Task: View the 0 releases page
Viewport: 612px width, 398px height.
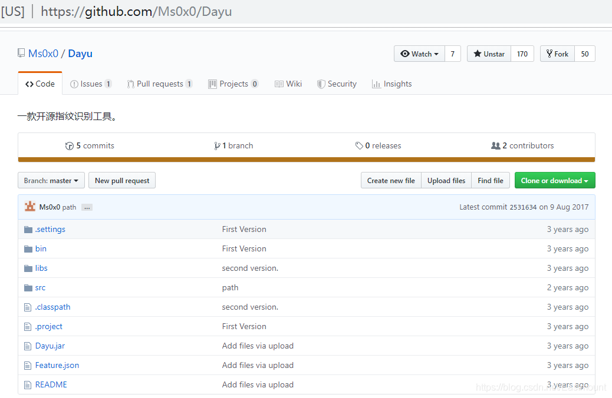Action: click(378, 146)
